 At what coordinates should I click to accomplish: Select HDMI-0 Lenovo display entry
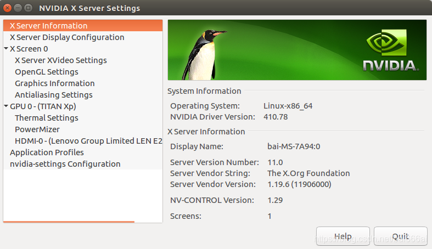coord(83,141)
